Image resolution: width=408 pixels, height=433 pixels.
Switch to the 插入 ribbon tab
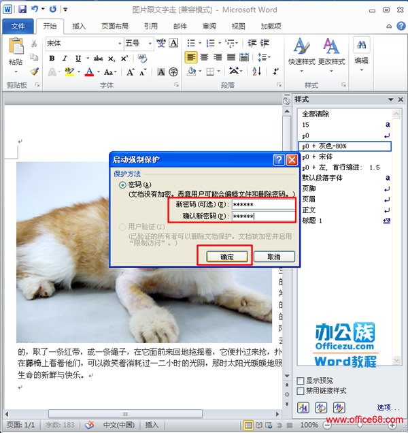coord(79,27)
